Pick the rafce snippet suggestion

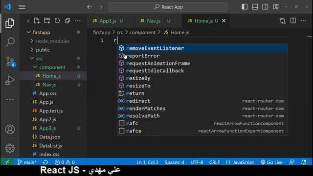point(202,131)
